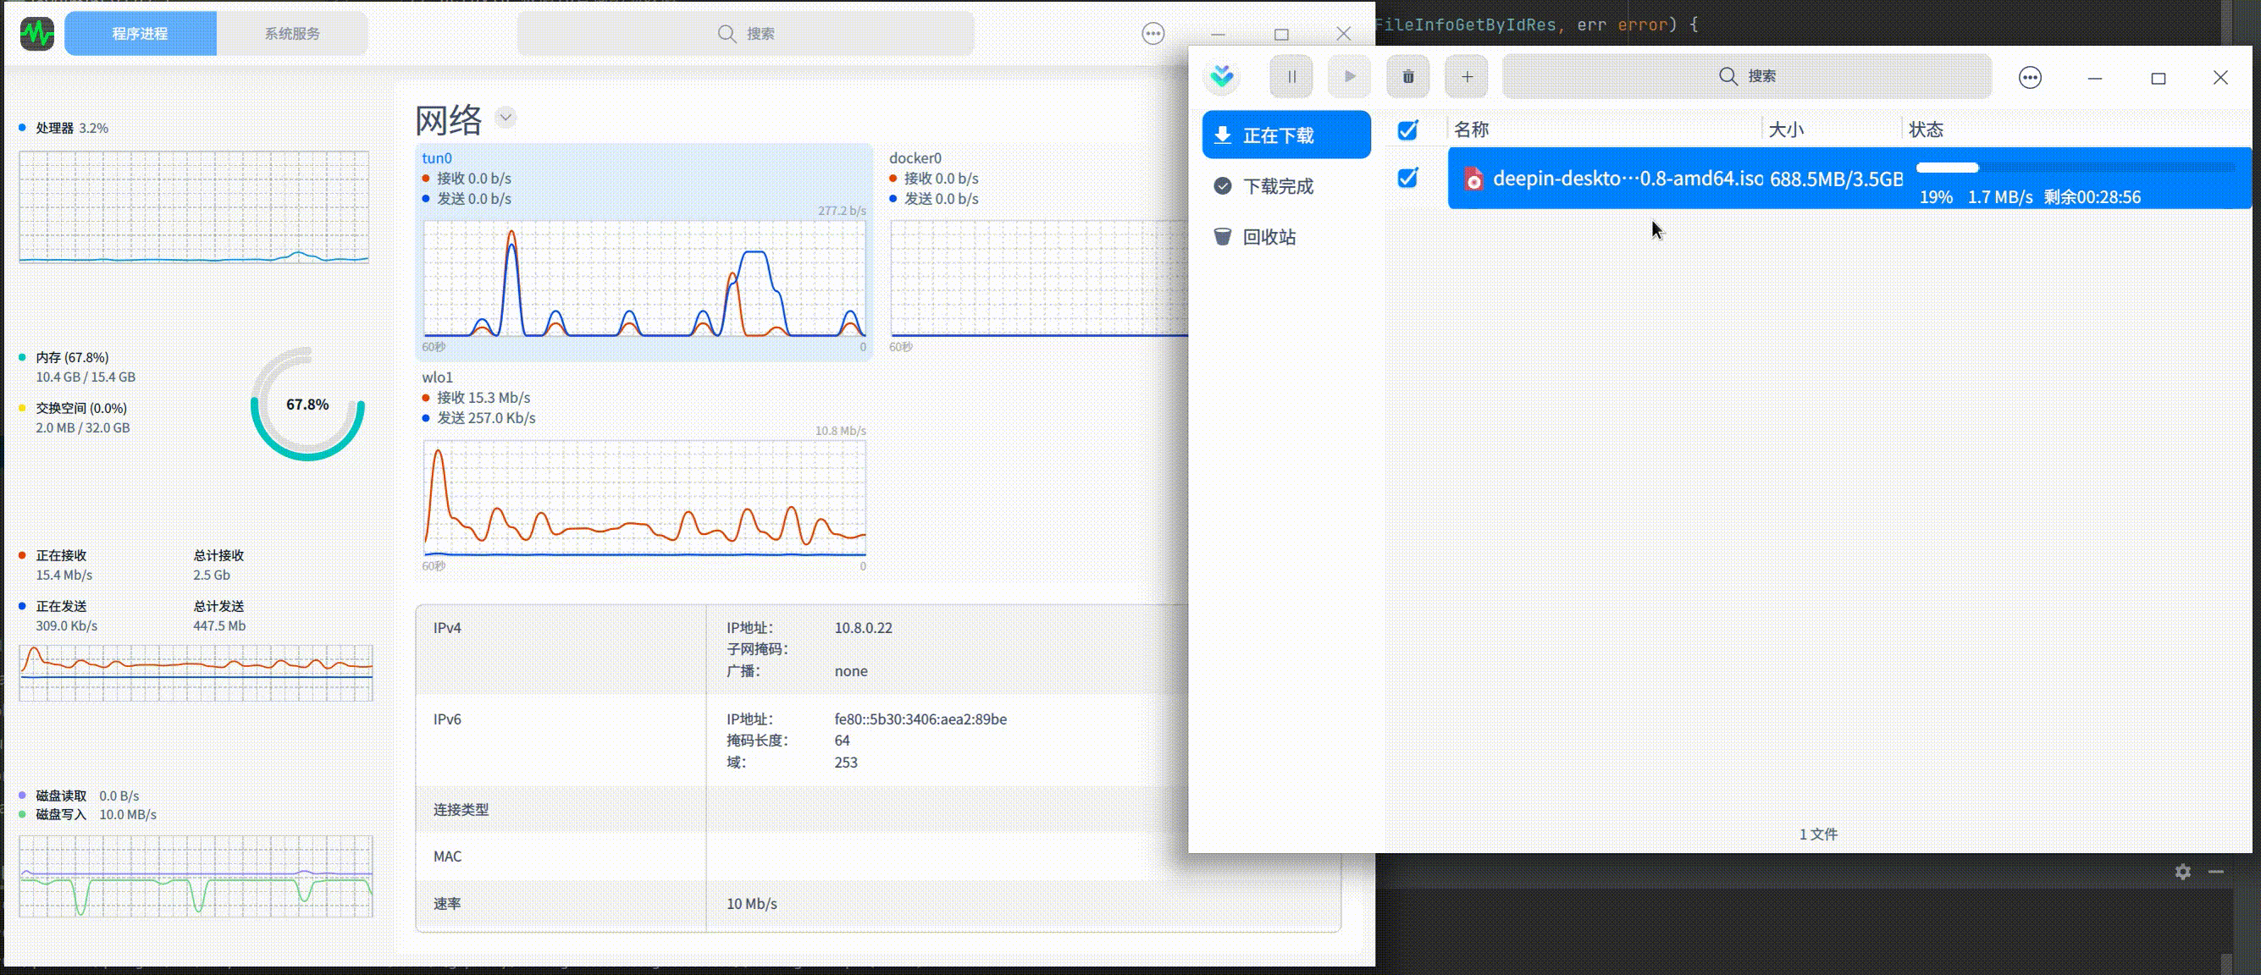The width and height of the screenshot is (2261, 975).
Task: Select the 程序进程 tab
Action: click(x=141, y=34)
